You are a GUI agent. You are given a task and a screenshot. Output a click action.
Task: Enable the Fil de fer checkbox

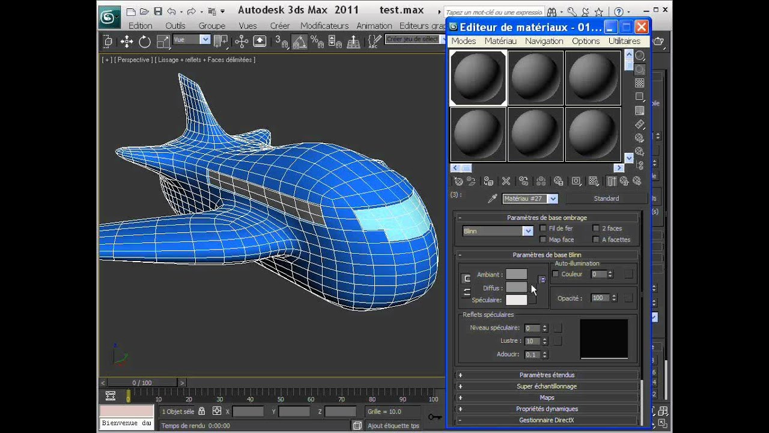click(x=543, y=229)
